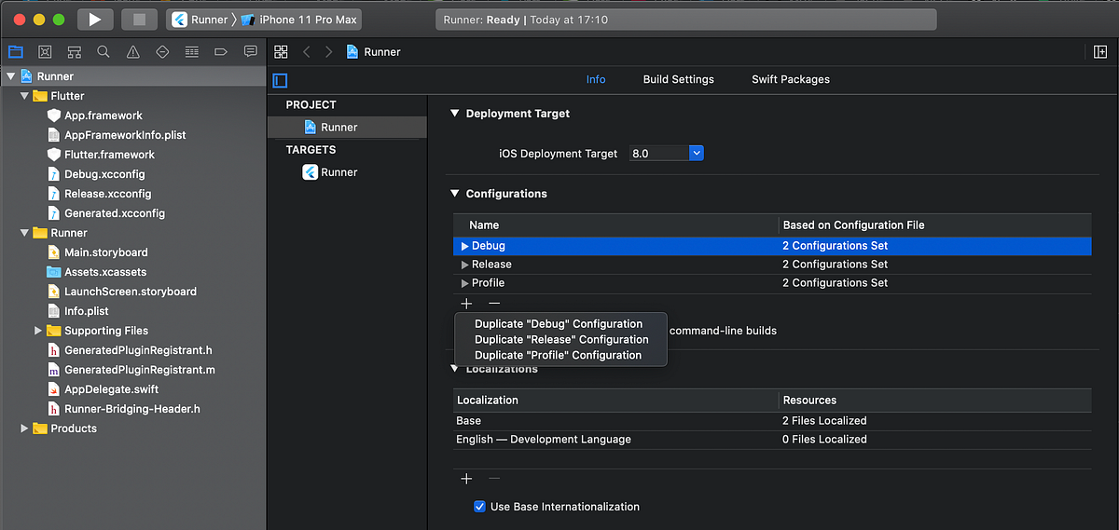1119x530 pixels.
Task: Click the minus button under Configurations
Action: [x=494, y=303]
